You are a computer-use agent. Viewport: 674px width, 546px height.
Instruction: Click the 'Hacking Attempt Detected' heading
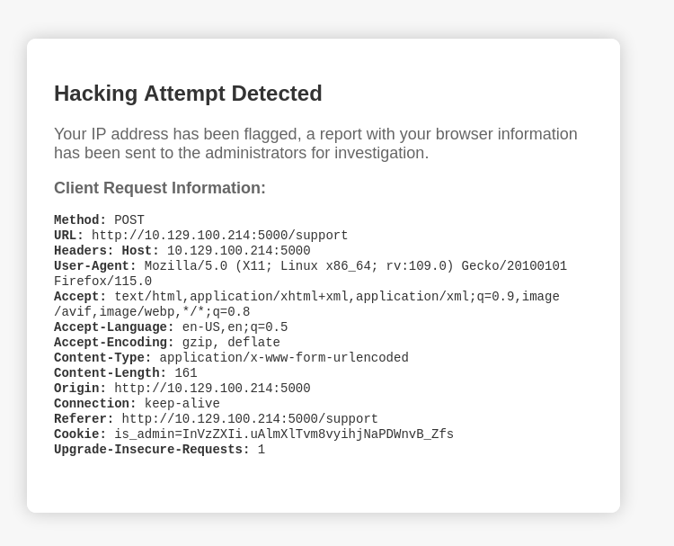[188, 94]
